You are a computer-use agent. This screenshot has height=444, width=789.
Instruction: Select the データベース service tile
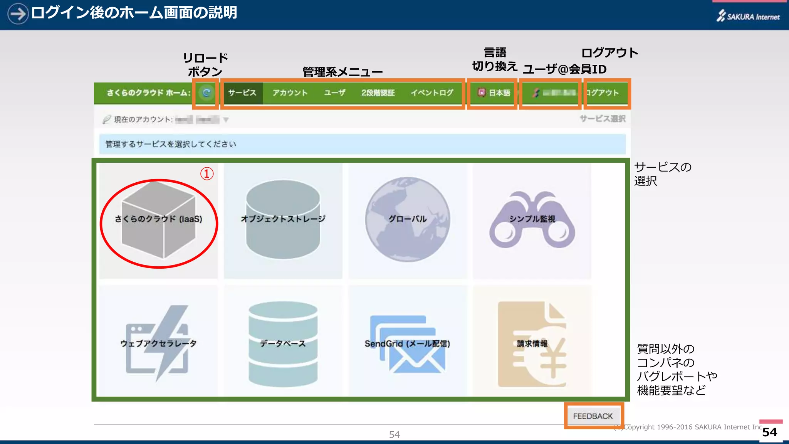pyautogui.click(x=283, y=341)
